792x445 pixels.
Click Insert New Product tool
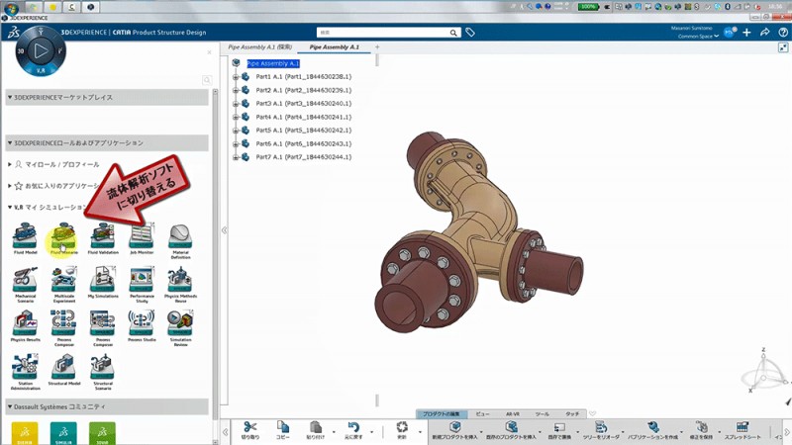coord(454,430)
